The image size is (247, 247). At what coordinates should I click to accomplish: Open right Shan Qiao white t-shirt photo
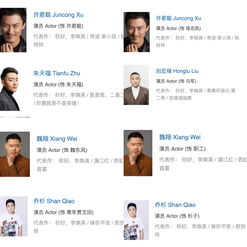[136, 220]
